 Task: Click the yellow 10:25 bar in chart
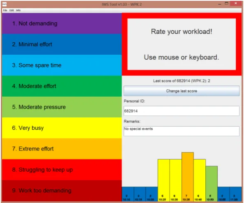click(163, 180)
